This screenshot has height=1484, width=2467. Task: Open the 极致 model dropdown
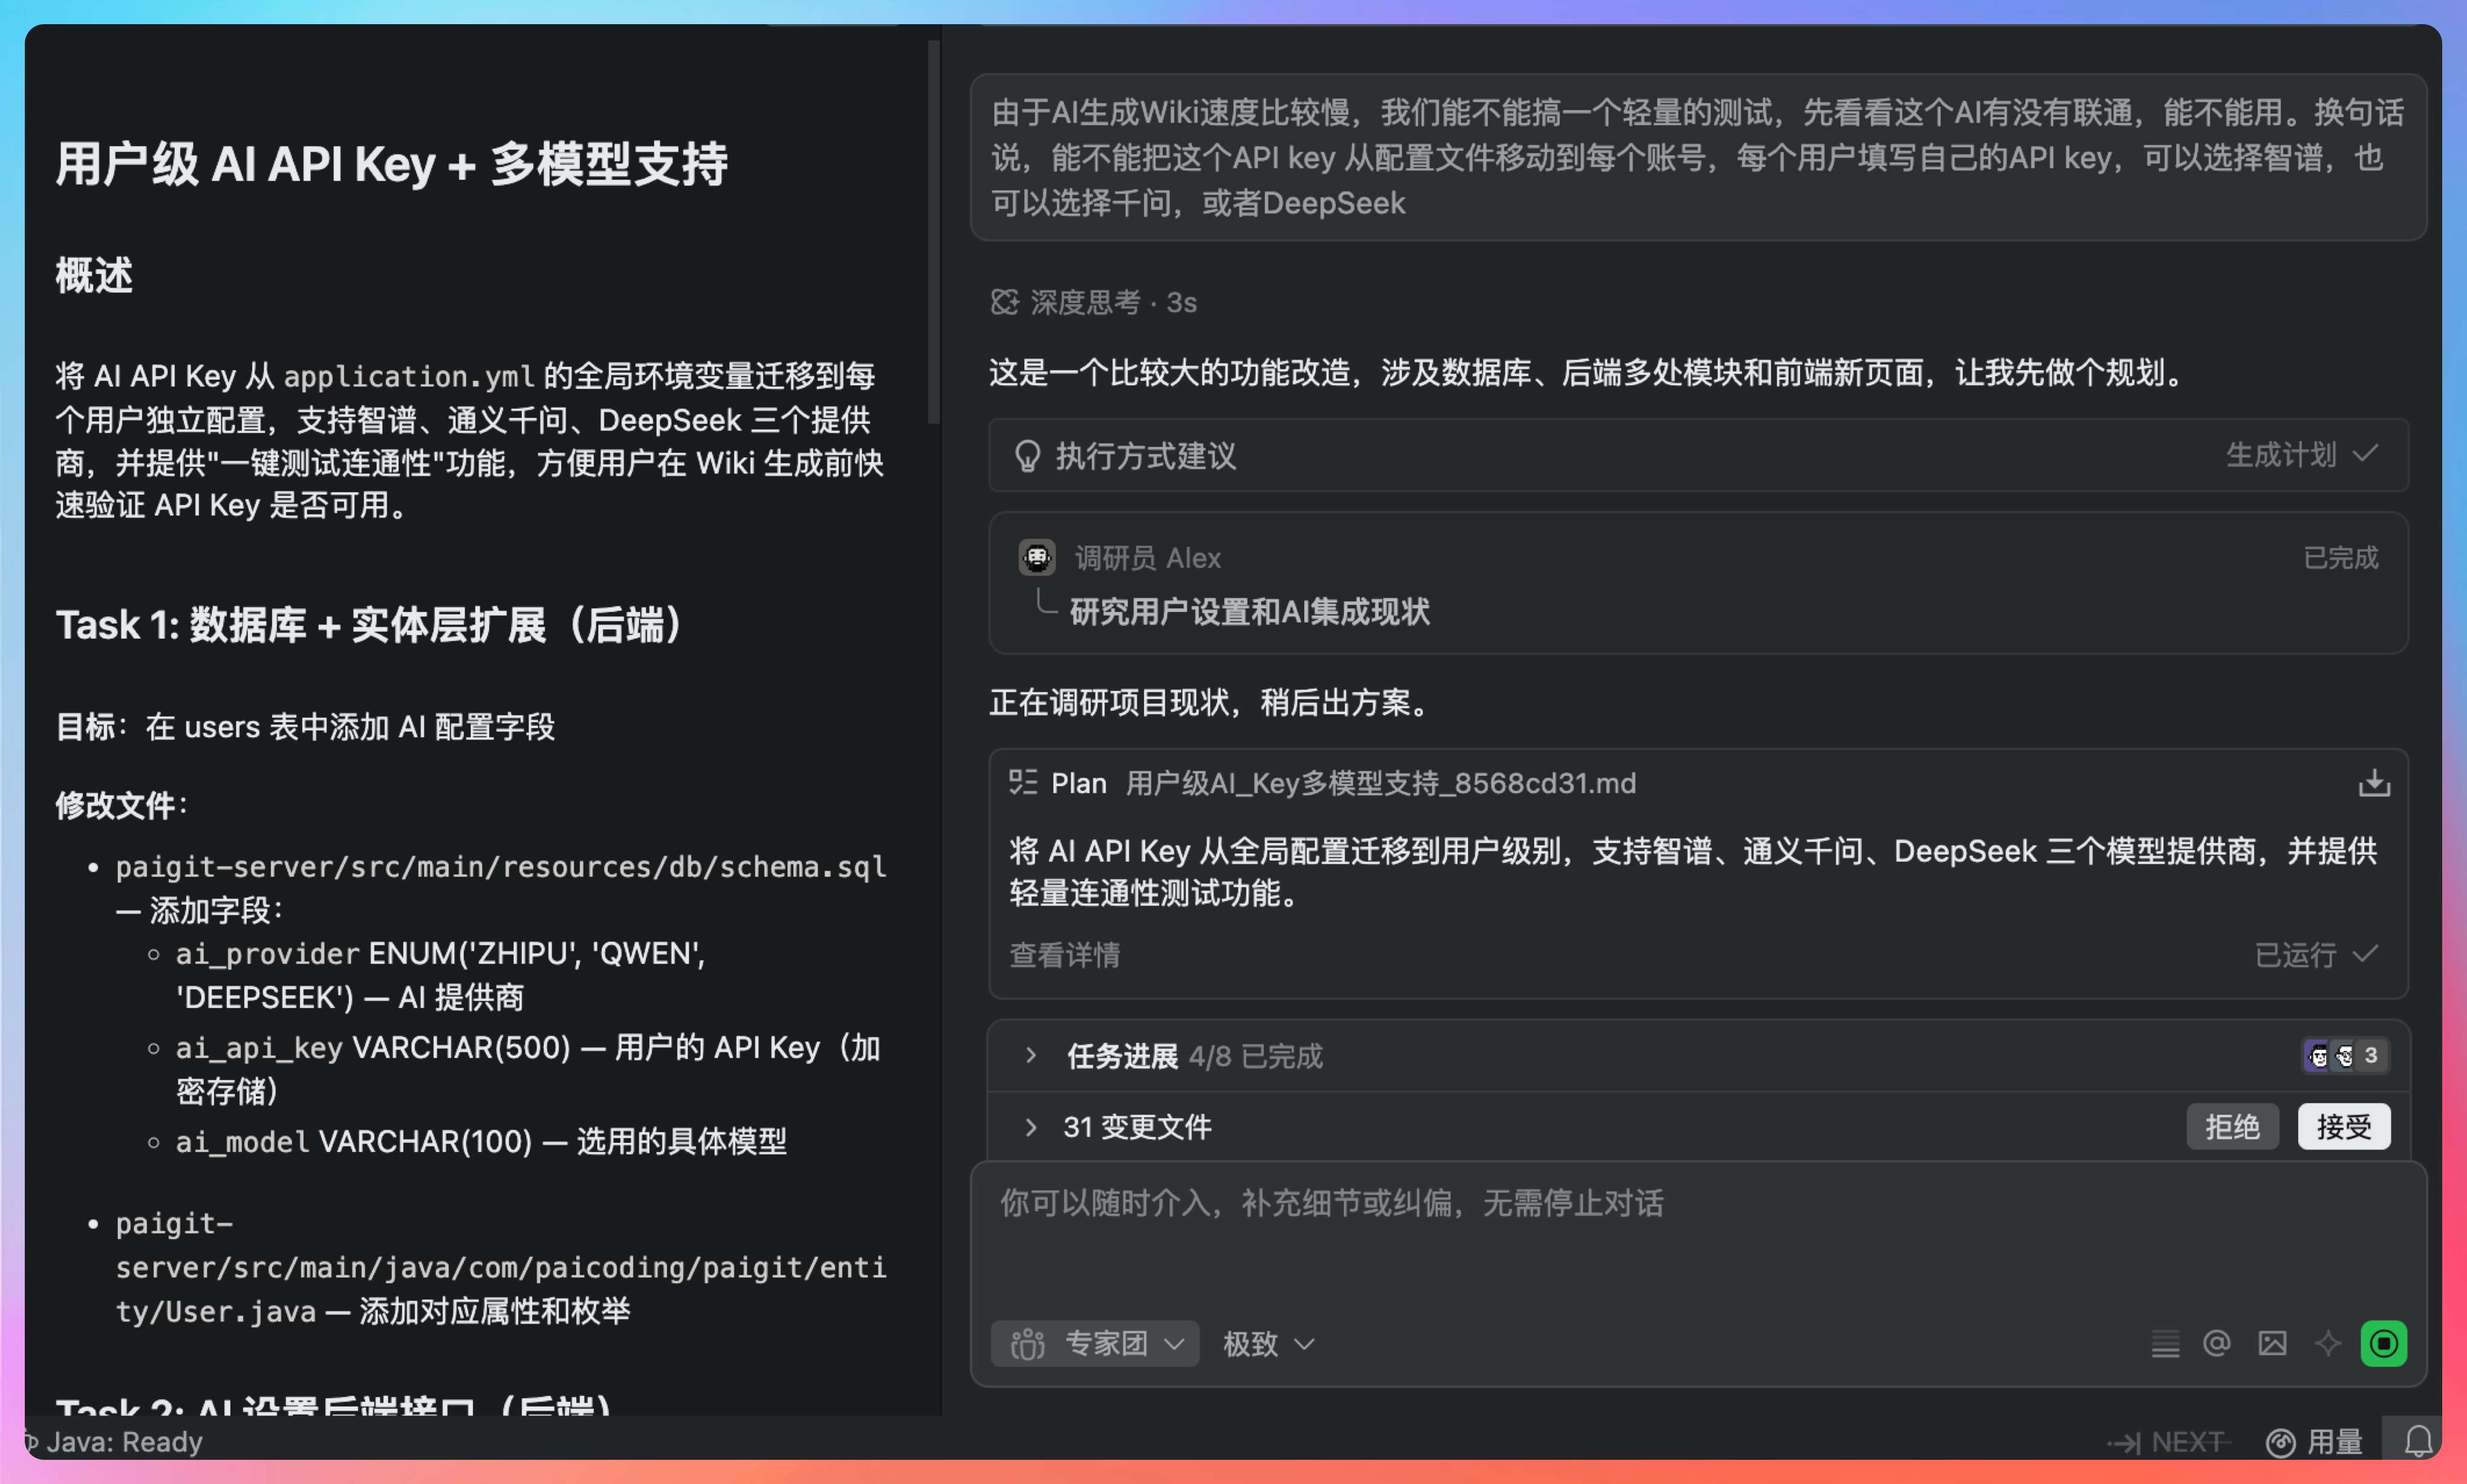1267,1343
